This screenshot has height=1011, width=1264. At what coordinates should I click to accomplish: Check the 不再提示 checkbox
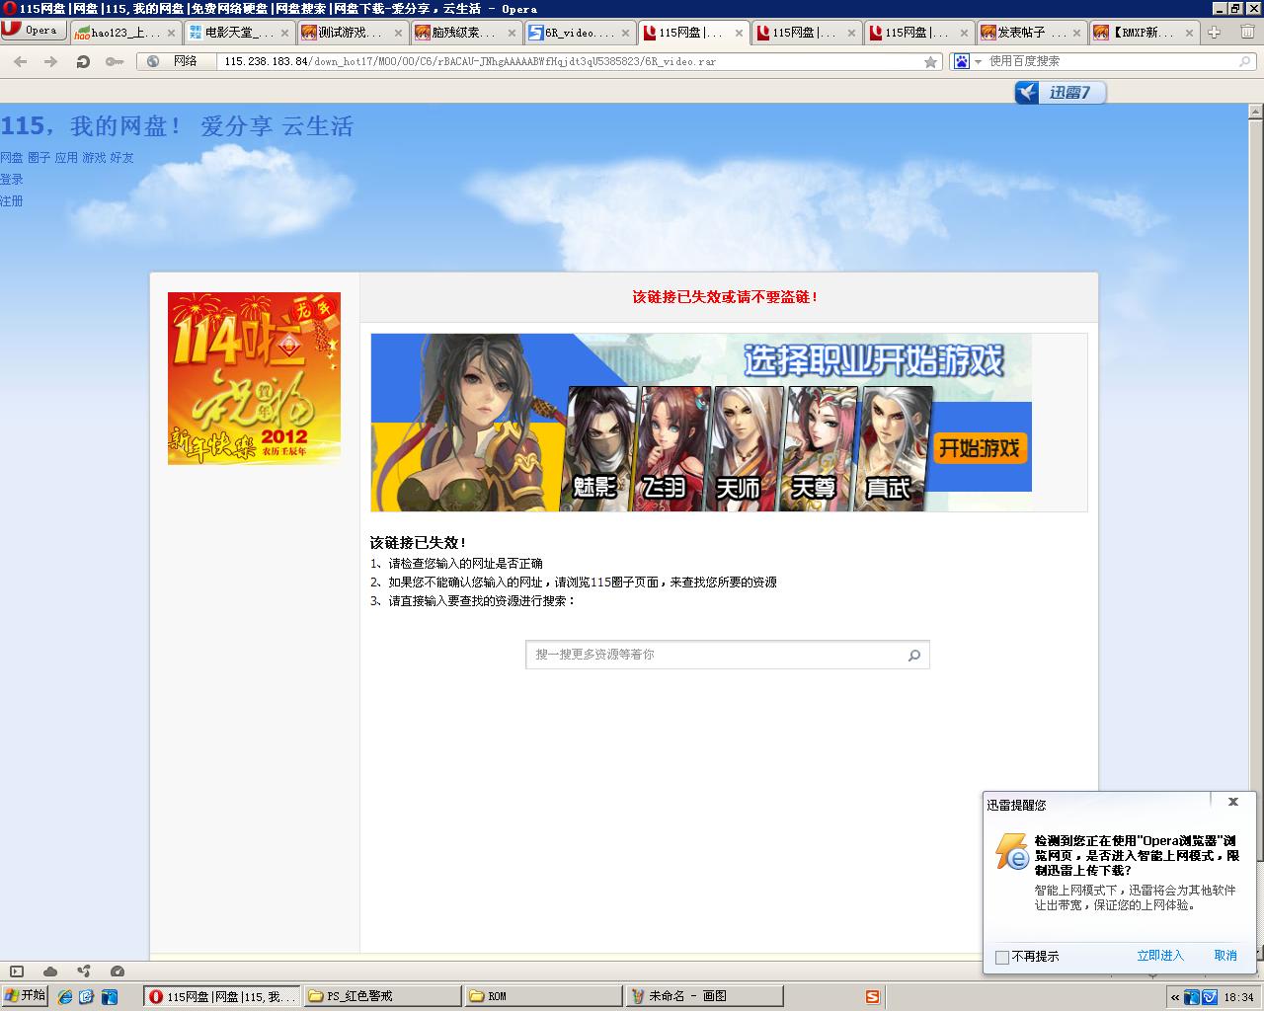pyautogui.click(x=1002, y=957)
